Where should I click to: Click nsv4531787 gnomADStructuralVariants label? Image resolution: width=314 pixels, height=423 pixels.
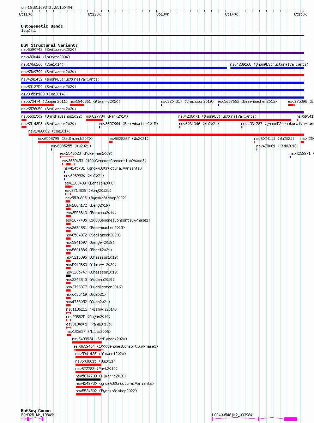point(277,124)
